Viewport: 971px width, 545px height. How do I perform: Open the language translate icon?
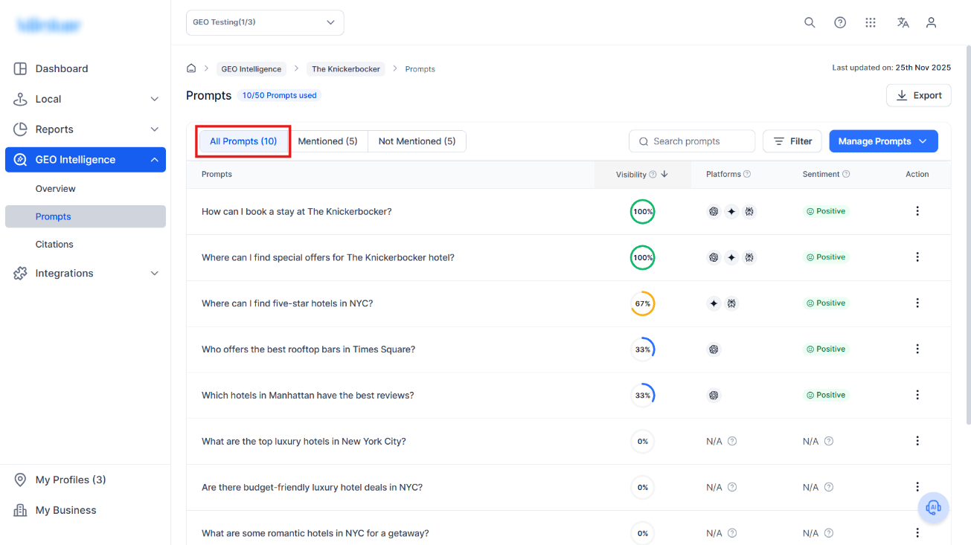point(903,23)
